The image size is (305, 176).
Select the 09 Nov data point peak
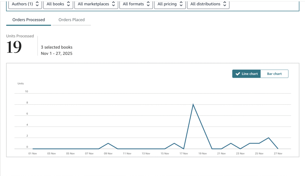(x=108, y=143)
